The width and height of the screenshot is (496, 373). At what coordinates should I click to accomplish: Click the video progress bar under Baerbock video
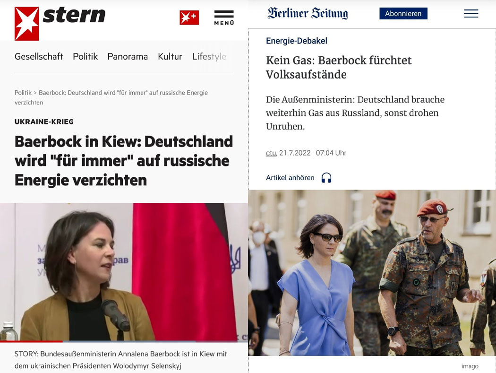tap(124, 341)
